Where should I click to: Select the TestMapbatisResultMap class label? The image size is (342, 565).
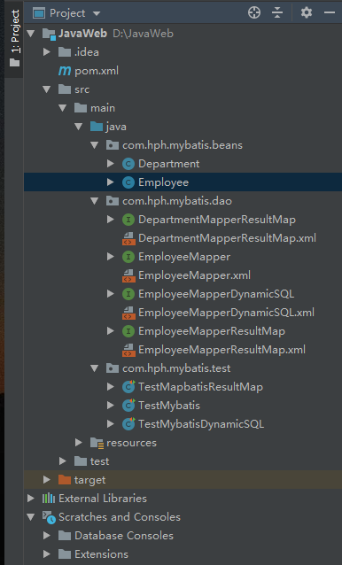pyautogui.click(x=200, y=387)
